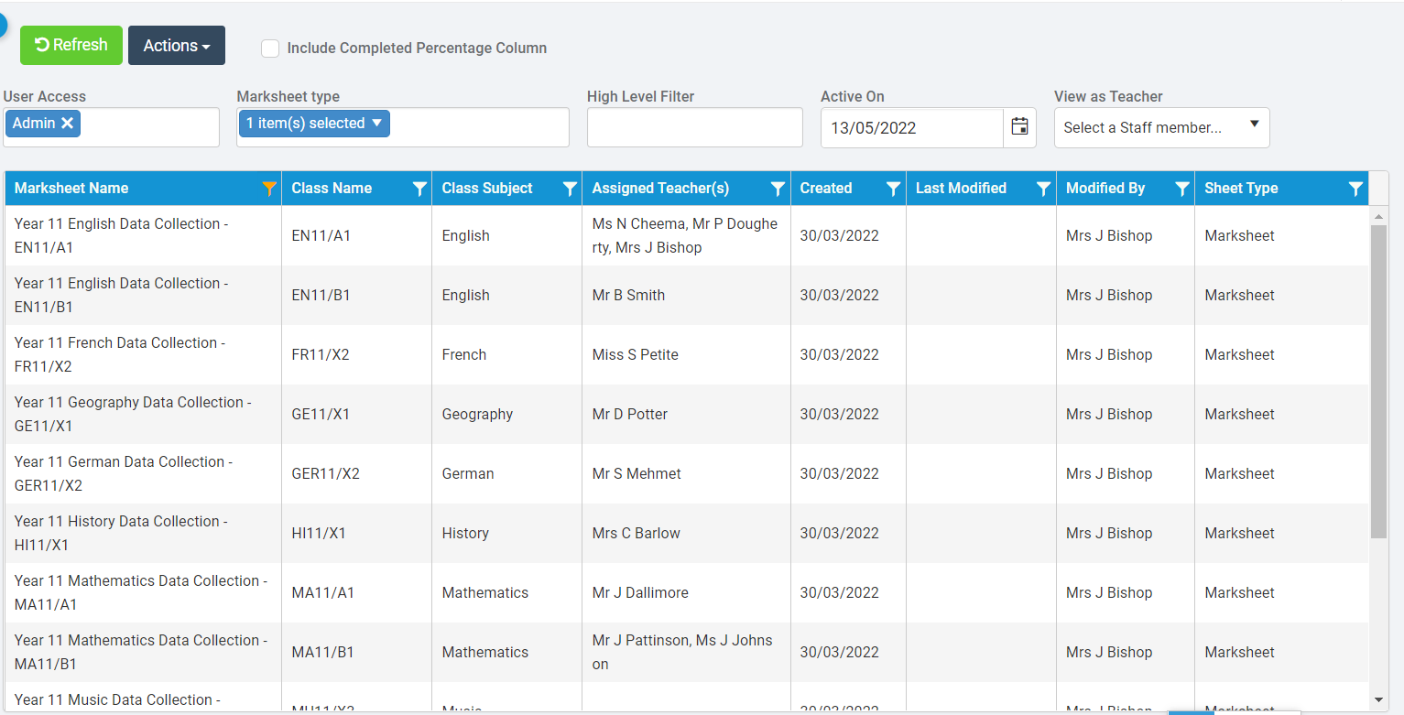Sort by the Created column header

pyautogui.click(x=823, y=188)
